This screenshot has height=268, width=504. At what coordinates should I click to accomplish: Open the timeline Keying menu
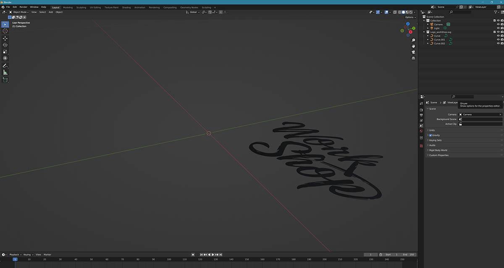(28, 255)
